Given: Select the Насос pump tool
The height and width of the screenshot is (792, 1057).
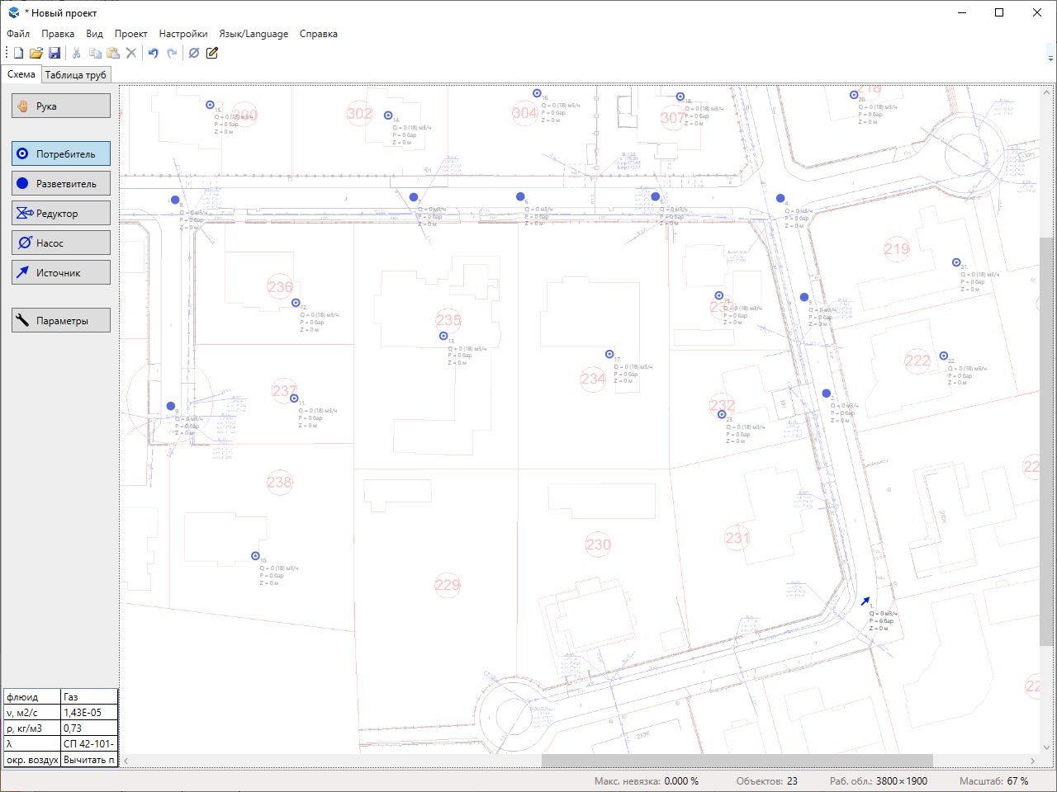Looking at the screenshot, I should pos(61,243).
